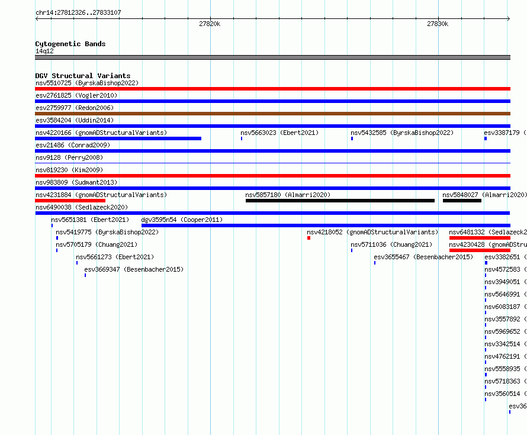
Task: Click the nsv5558935 variant label
Action: coord(506,369)
